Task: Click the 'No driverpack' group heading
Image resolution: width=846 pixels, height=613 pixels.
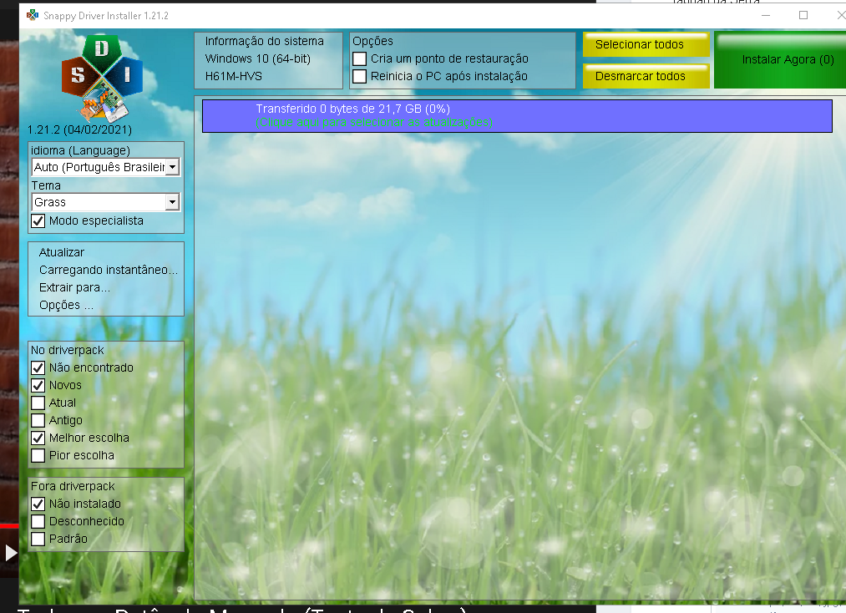Action: coord(68,350)
